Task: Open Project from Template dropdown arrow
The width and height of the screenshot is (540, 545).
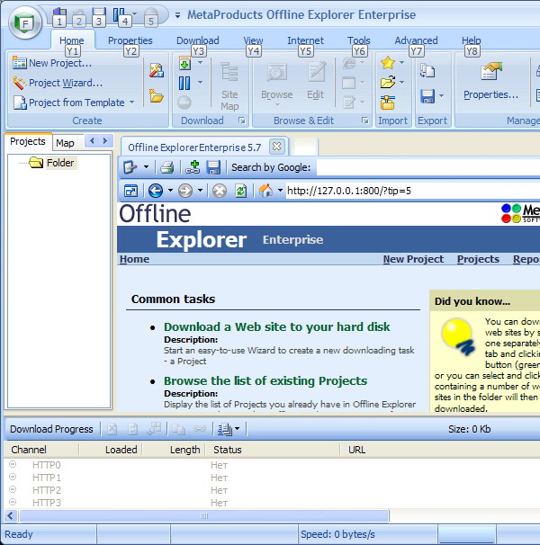Action: (132, 103)
